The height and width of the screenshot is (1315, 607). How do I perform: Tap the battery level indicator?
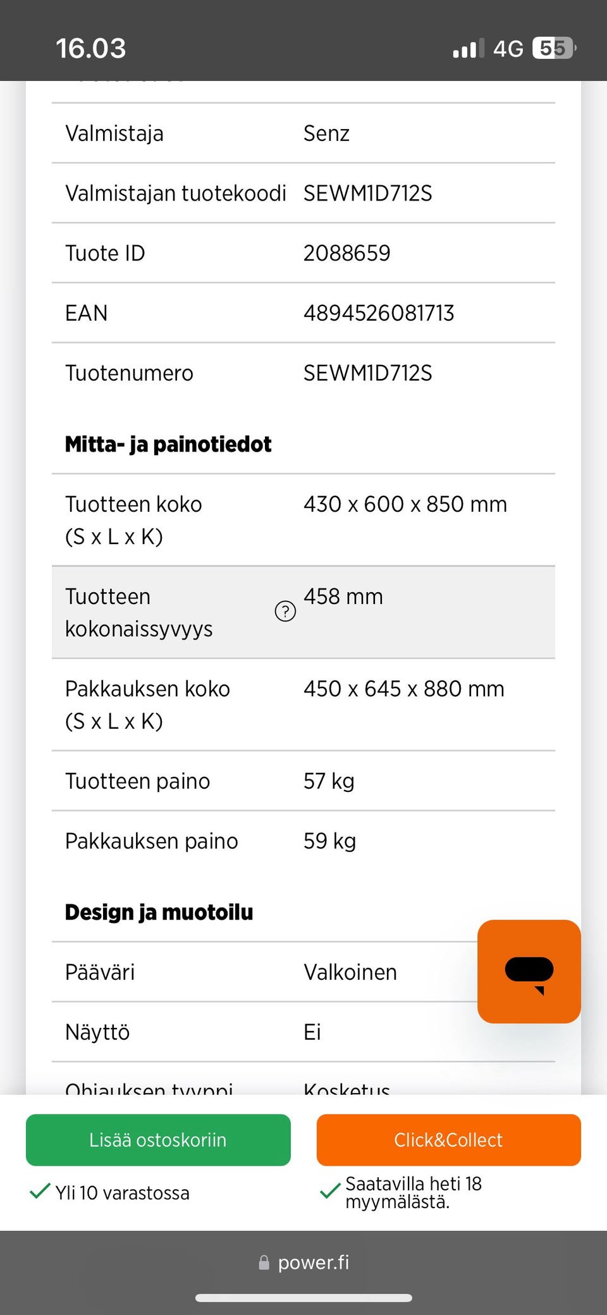554,48
